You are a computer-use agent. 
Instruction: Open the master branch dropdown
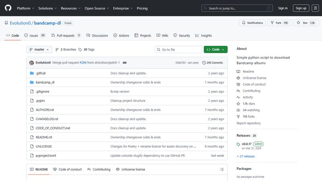click(x=39, y=49)
